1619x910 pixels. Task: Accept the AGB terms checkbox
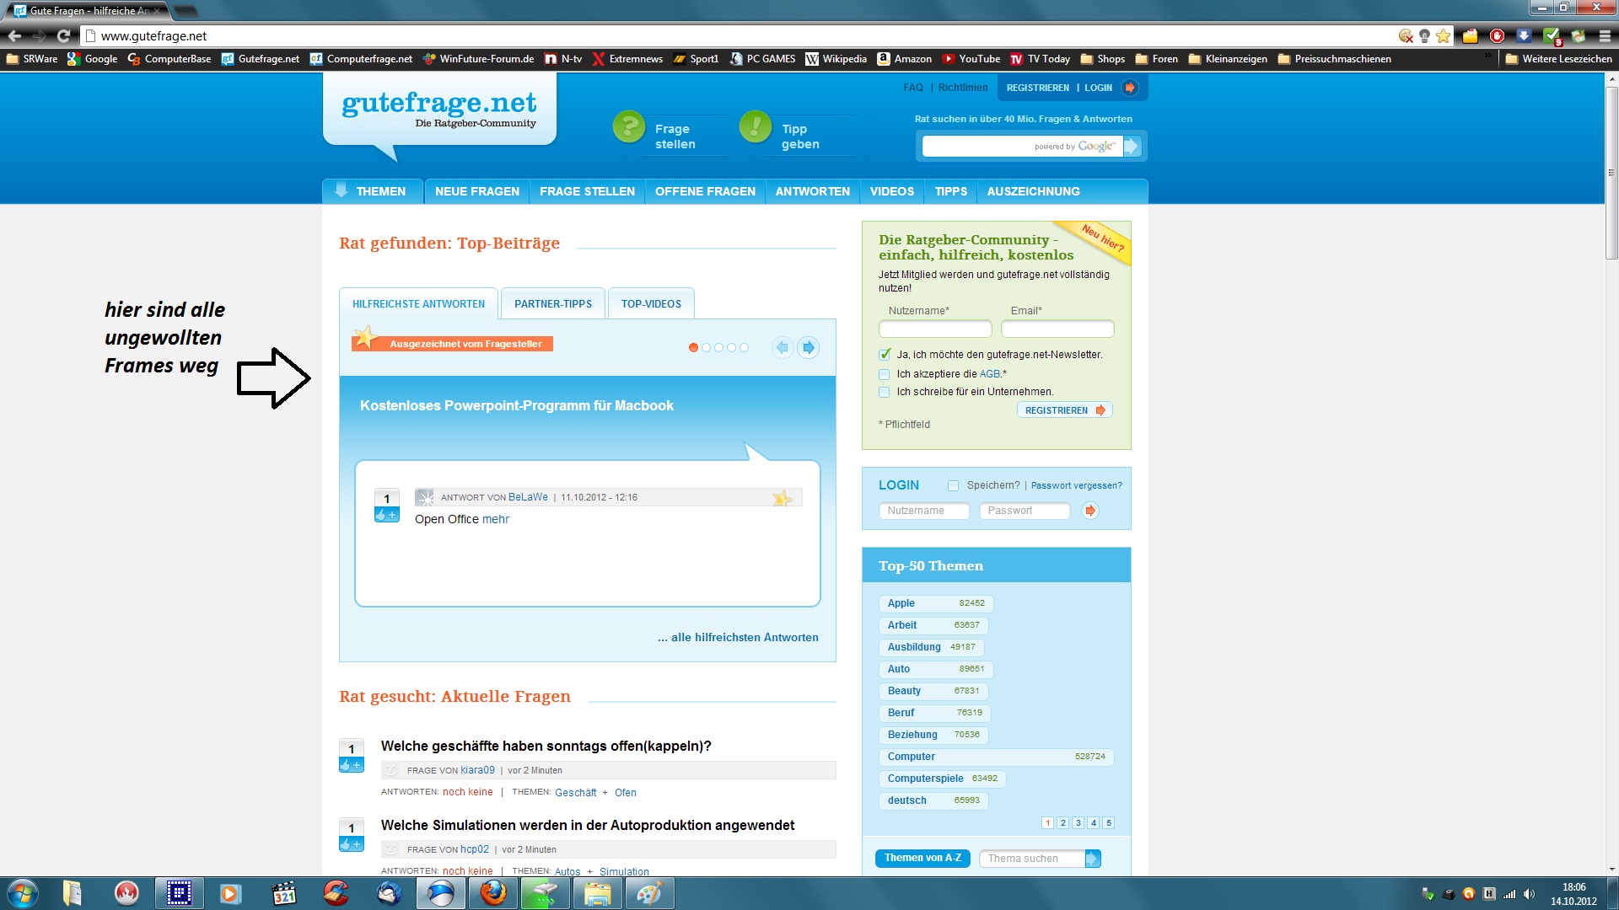tap(885, 374)
